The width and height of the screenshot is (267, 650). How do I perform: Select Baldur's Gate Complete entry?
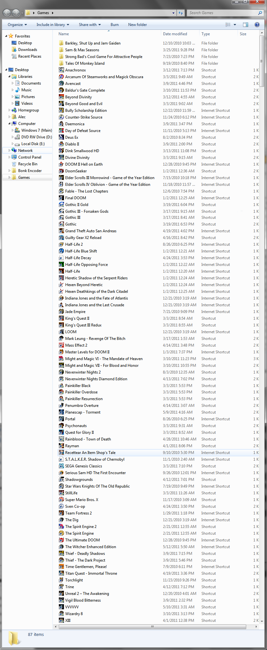point(85,90)
